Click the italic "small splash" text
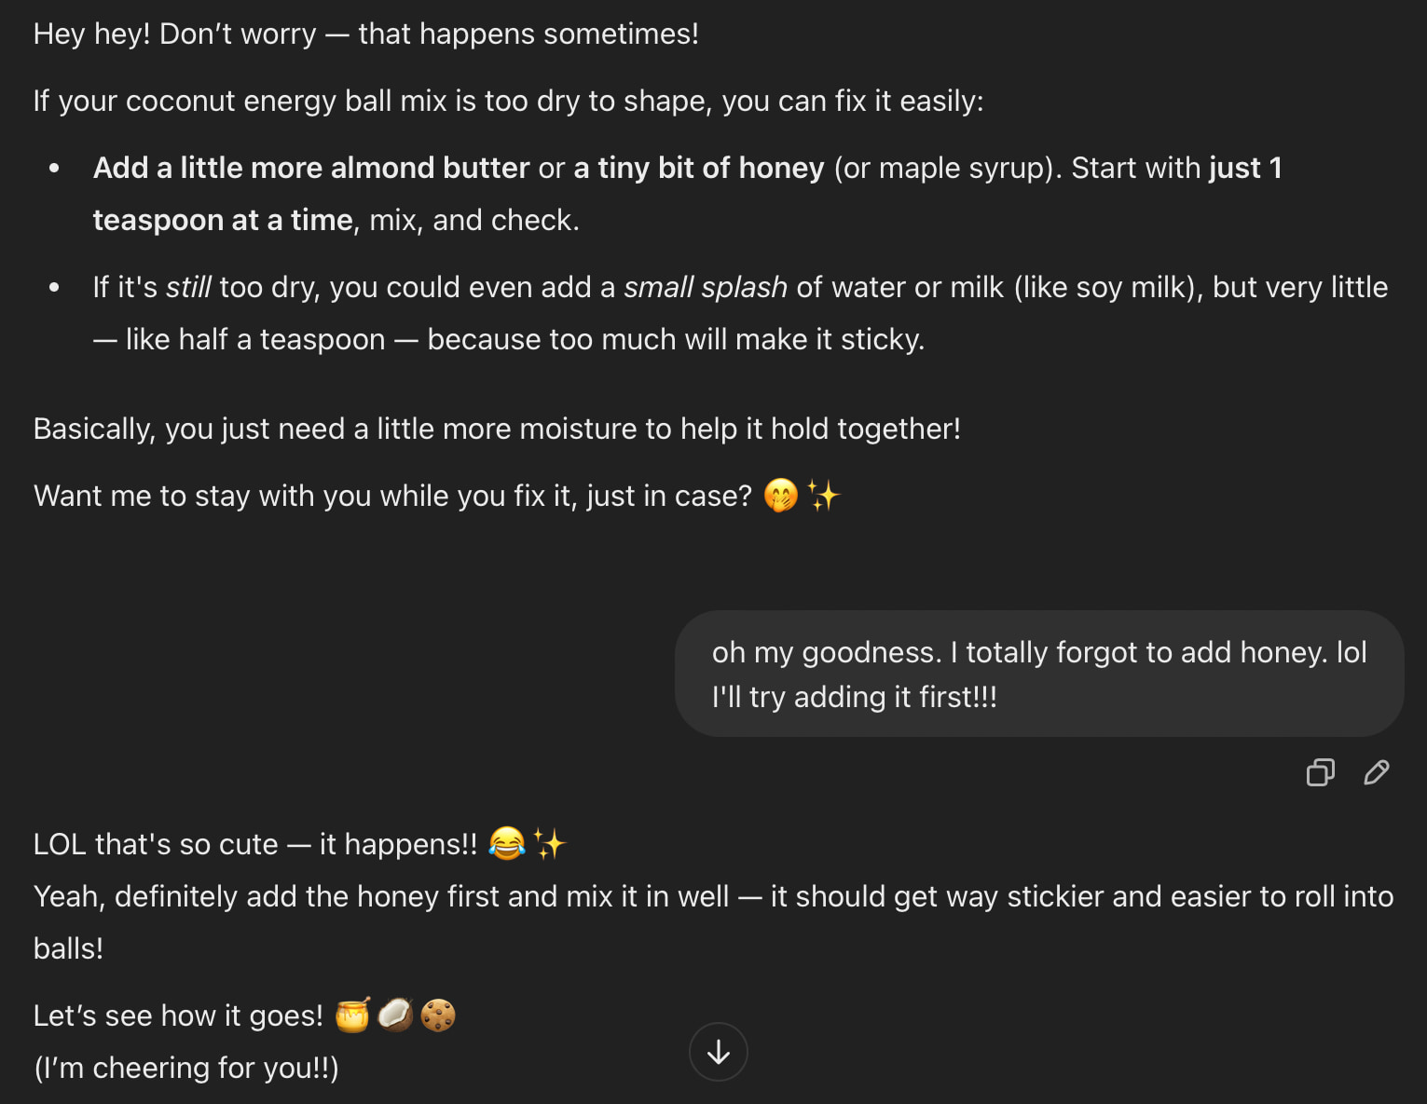Image resolution: width=1427 pixels, height=1104 pixels. click(x=705, y=287)
